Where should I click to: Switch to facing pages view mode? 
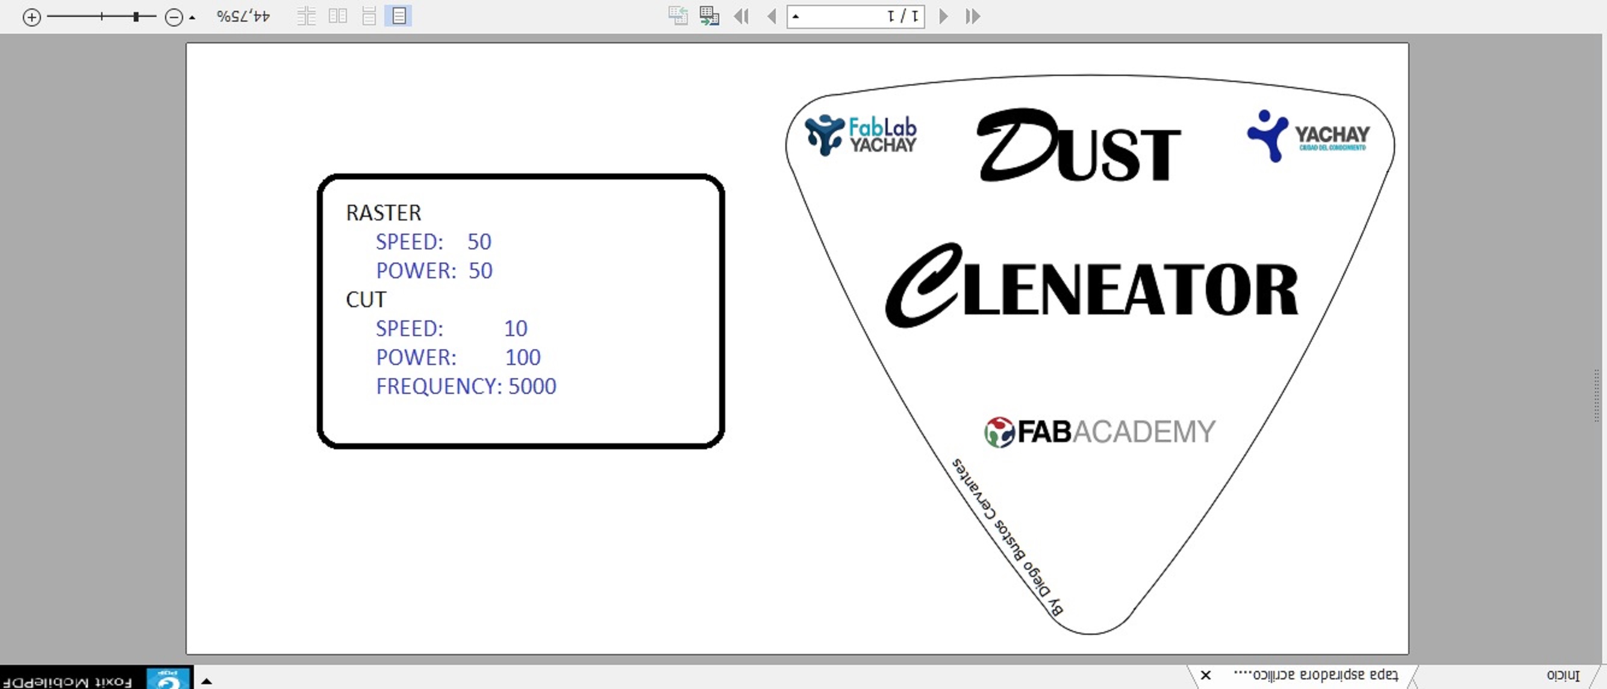pyautogui.click(x=337, y=16)
